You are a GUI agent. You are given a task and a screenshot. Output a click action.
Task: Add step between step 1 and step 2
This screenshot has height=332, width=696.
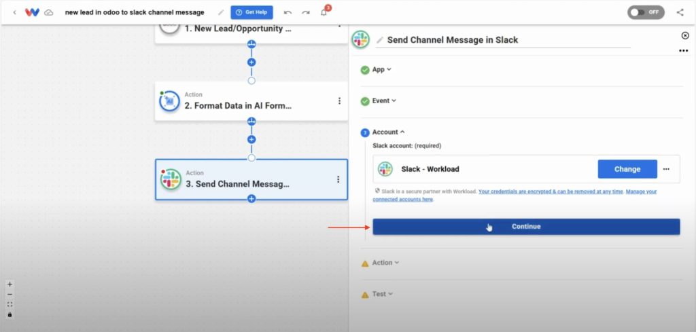pos(251,62)
